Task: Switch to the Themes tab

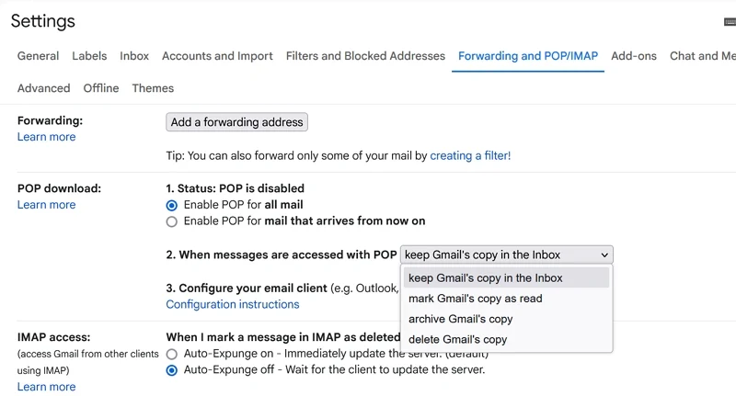Action: pyautogui.click(x=153, y=88)
